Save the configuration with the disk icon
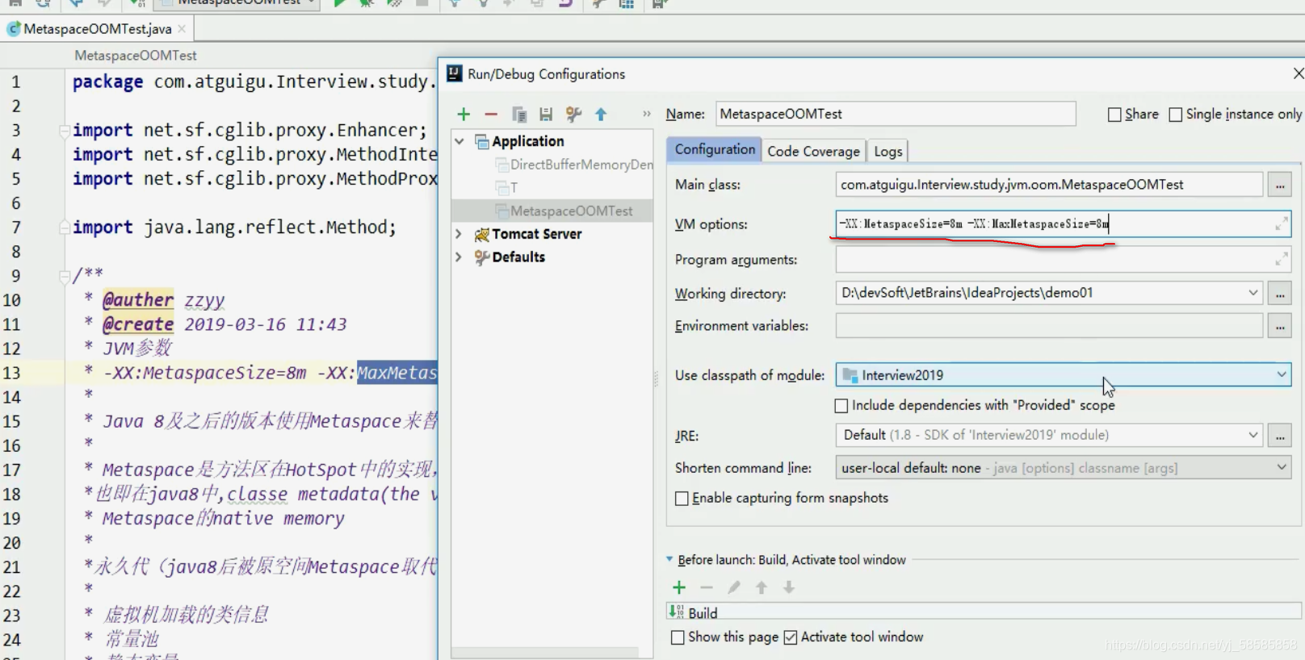 (x=546, y=115)
